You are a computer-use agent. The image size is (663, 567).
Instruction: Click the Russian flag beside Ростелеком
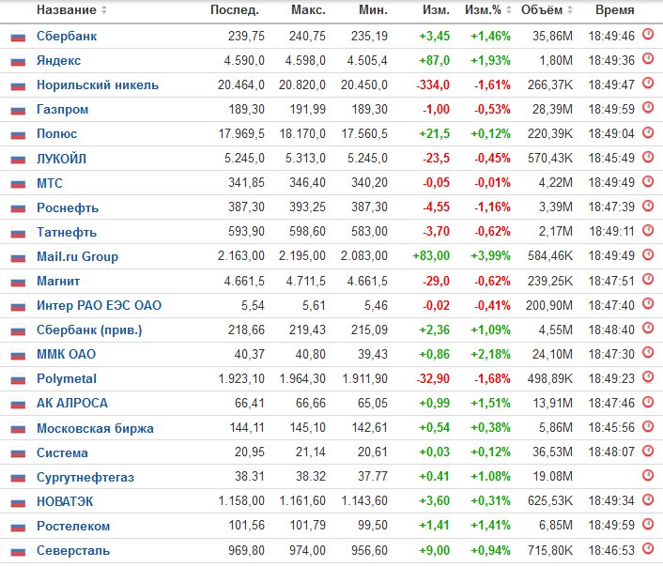[x=18, y=528]
